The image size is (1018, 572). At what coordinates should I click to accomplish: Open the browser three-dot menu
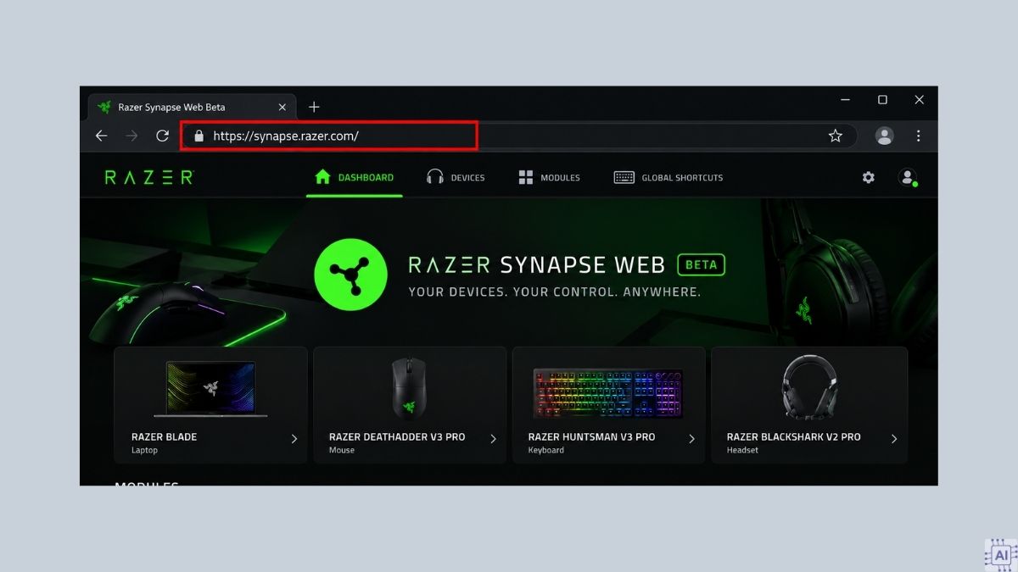(919, 136)
